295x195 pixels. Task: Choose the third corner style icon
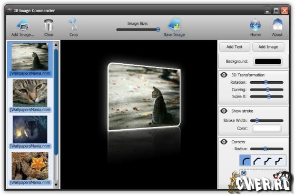pos(268,161)
